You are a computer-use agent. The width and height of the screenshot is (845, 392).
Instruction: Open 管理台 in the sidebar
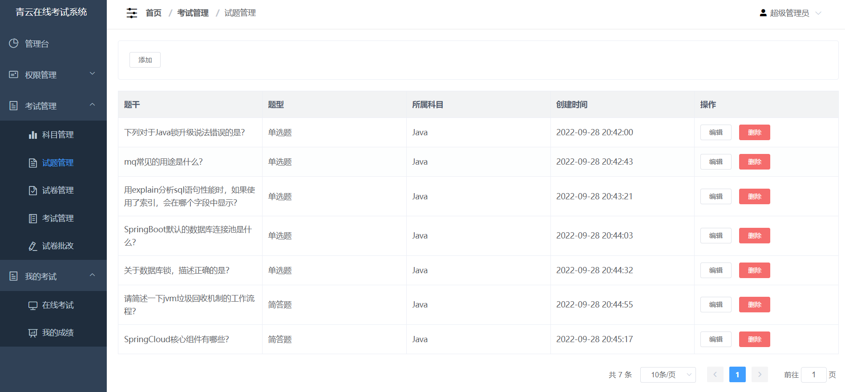coord(53,44)
